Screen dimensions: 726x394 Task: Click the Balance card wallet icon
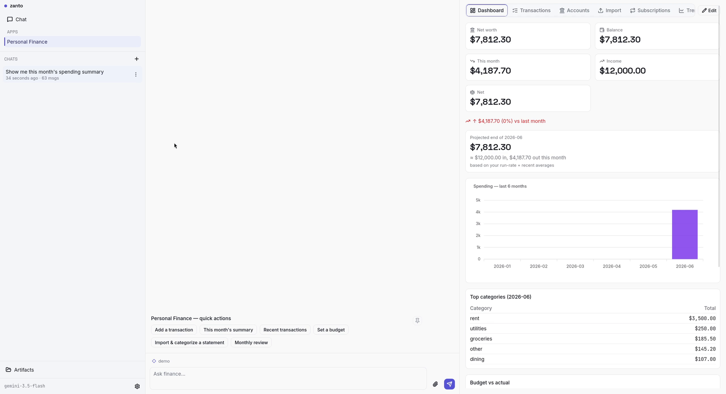(602, 30)
